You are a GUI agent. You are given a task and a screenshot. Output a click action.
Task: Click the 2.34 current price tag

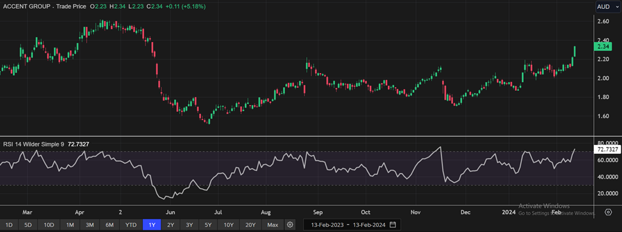[x=603, y=47]
